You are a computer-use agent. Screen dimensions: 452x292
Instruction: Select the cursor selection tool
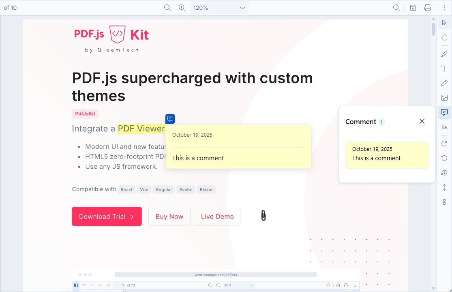pos(444,23)
